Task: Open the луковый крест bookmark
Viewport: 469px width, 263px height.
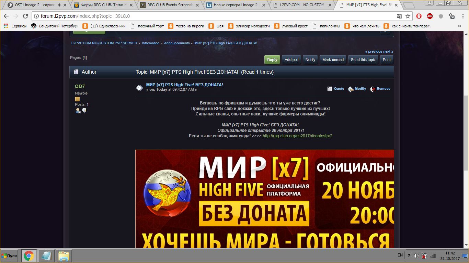Action: (x=291, y=26)
